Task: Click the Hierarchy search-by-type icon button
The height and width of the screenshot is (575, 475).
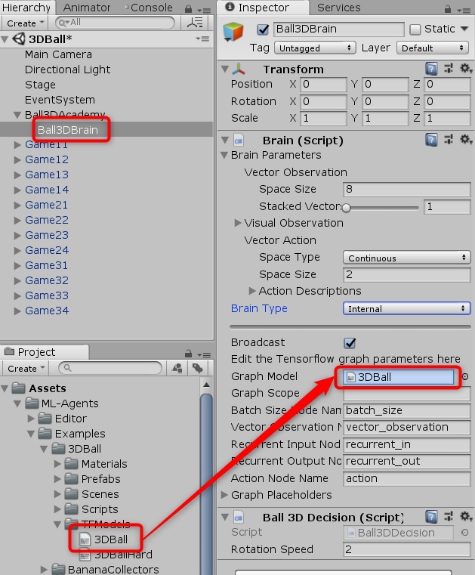Action: (x=195, y=23)
